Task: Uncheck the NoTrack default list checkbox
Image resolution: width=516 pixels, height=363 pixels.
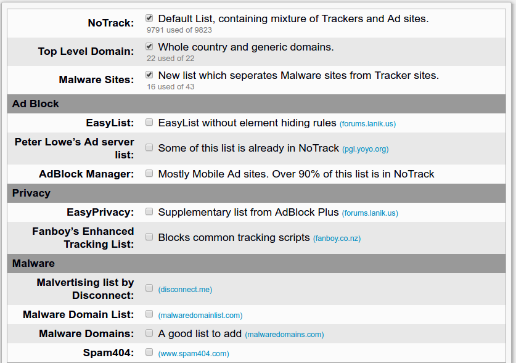Action: 149,18
